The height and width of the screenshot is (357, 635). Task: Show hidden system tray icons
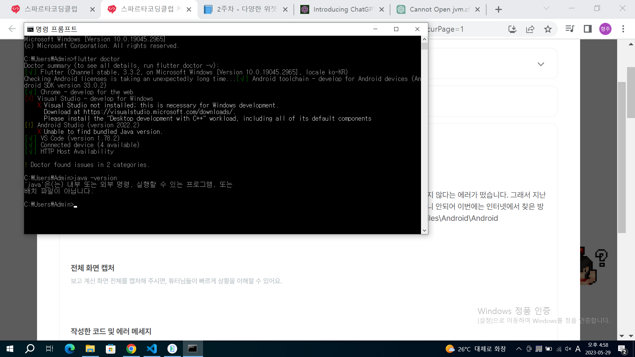[x=519, y=349]
